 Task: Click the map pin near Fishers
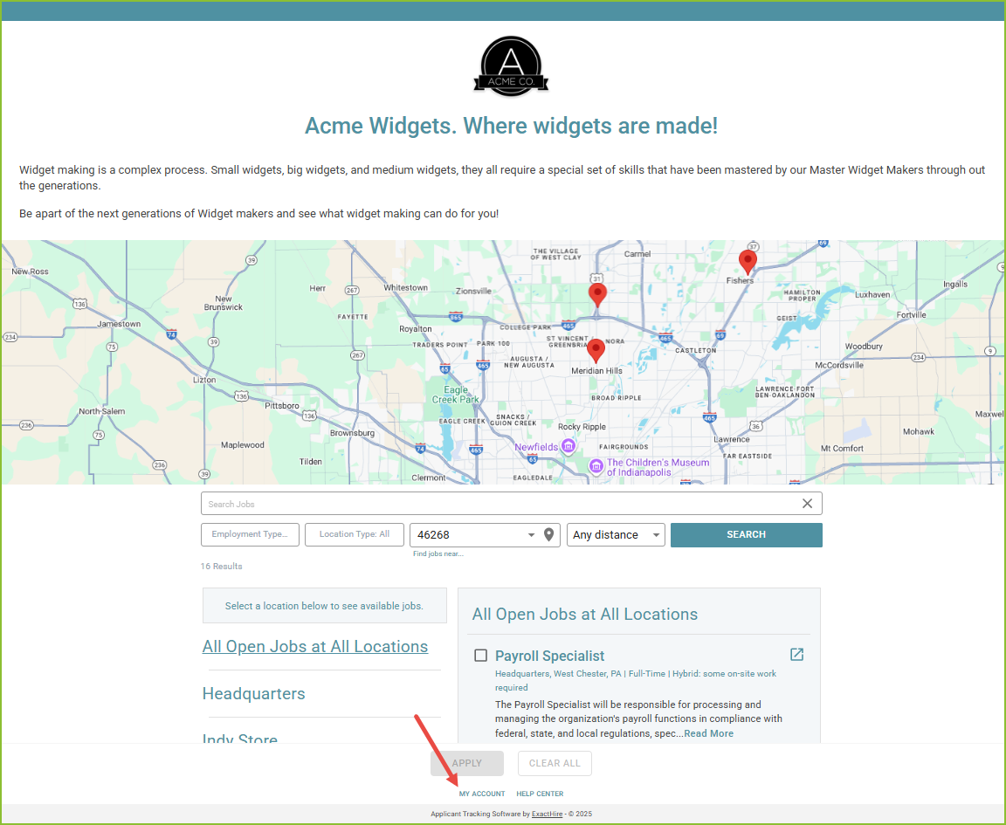(747, 261)
